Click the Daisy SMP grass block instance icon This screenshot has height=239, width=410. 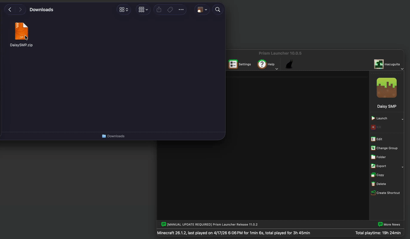point(386,88)
